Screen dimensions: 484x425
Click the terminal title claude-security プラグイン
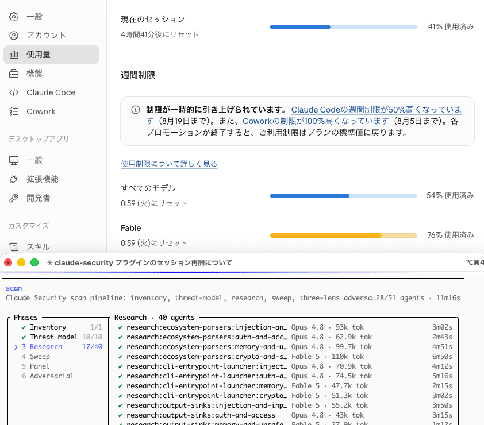(x=143, y=263)
